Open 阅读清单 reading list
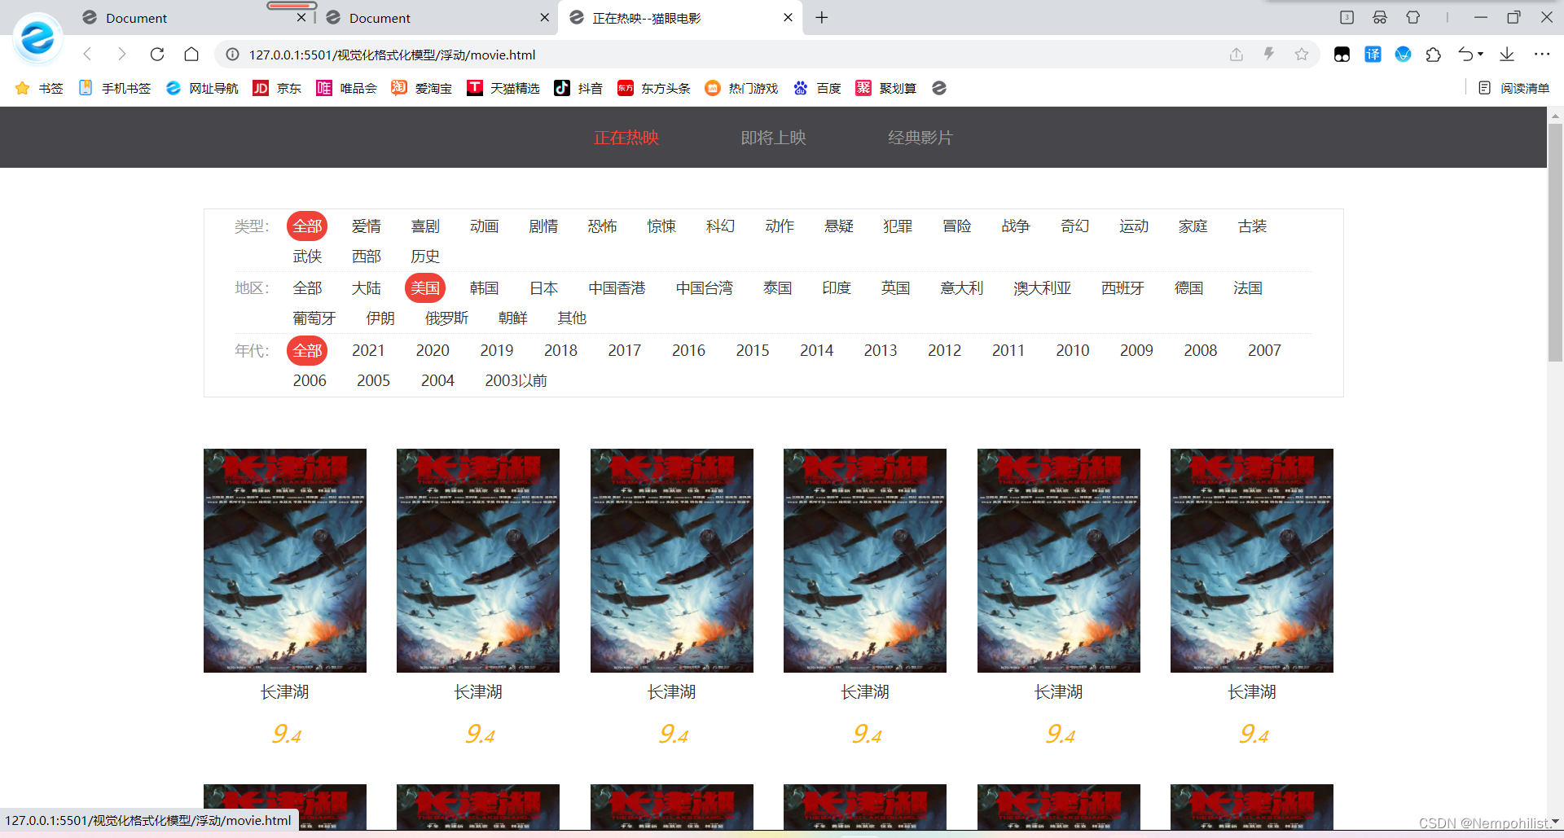 (x=1513, y=88)
